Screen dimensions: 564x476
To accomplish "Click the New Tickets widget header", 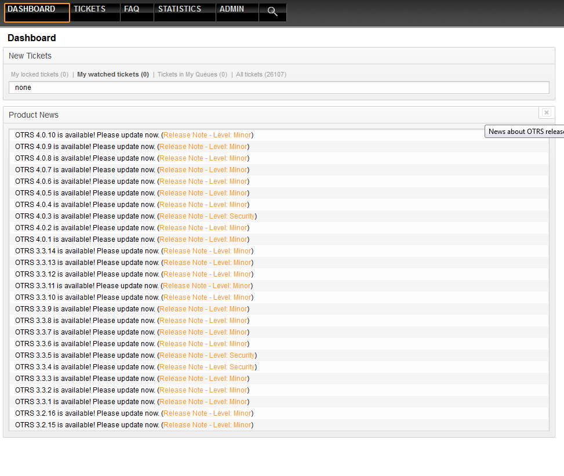I will point(279,56).
